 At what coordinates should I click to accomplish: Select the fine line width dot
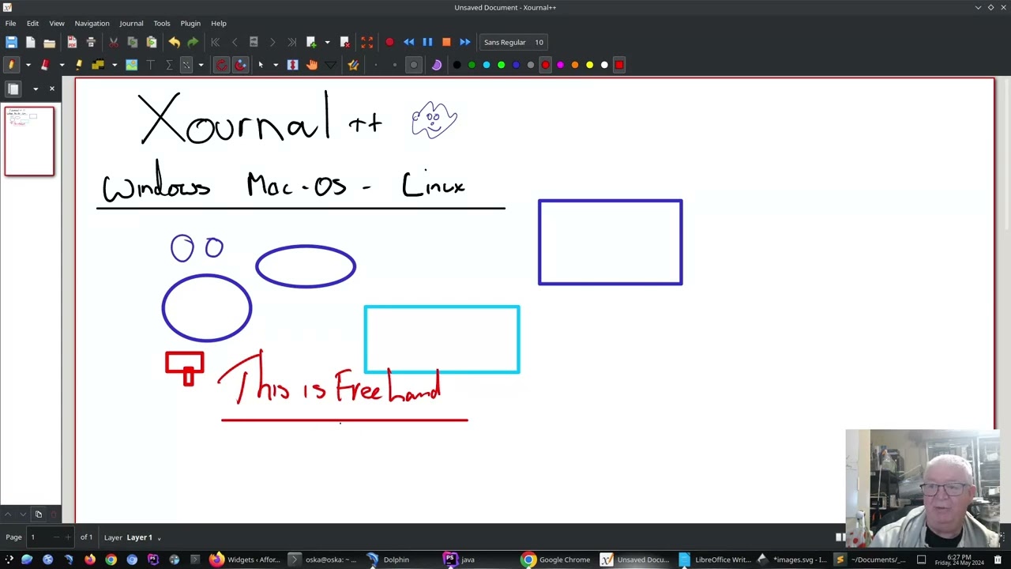coord(376,65)
